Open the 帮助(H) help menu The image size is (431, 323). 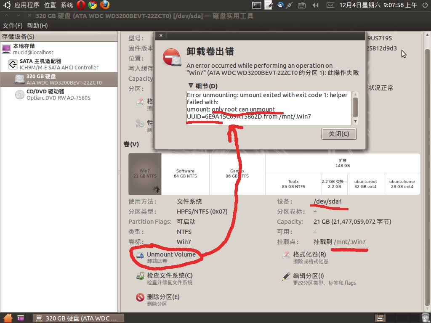click(37, 26)
